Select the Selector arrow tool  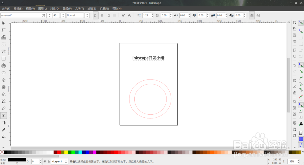3,23
